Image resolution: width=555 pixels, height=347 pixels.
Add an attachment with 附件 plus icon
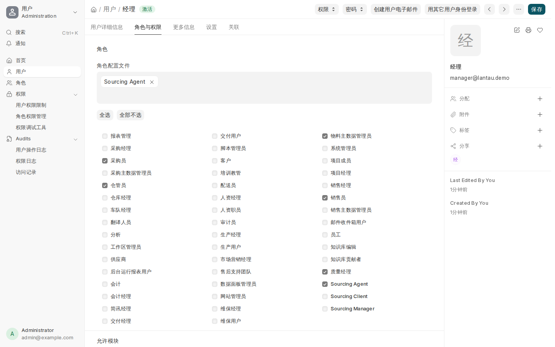coord(540,115)
